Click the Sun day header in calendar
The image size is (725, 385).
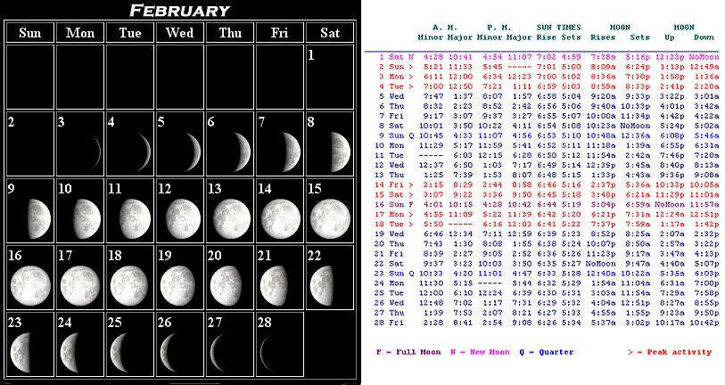pyautogui.click(x=29, y=34)
